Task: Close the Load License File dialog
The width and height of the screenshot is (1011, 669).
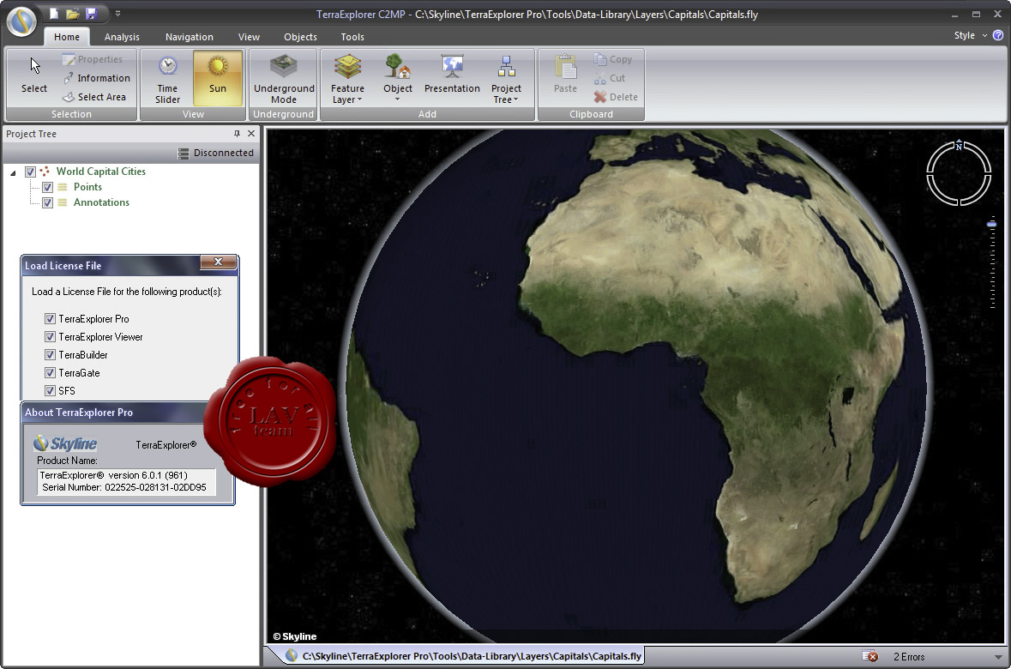Action: [x=219, y=262]
